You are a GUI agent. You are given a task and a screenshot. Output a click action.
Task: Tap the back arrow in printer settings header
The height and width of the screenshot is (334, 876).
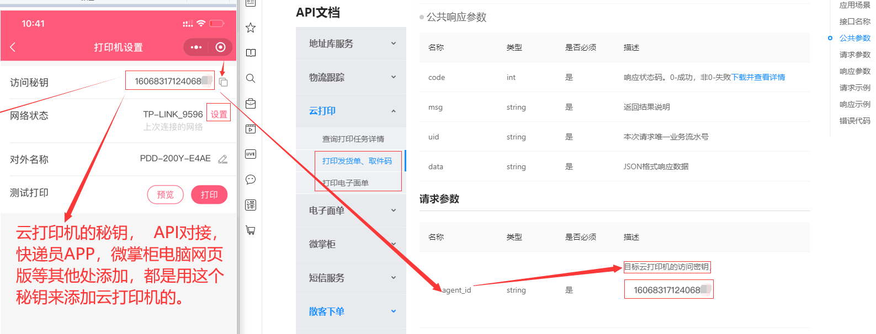click(13, 47)
